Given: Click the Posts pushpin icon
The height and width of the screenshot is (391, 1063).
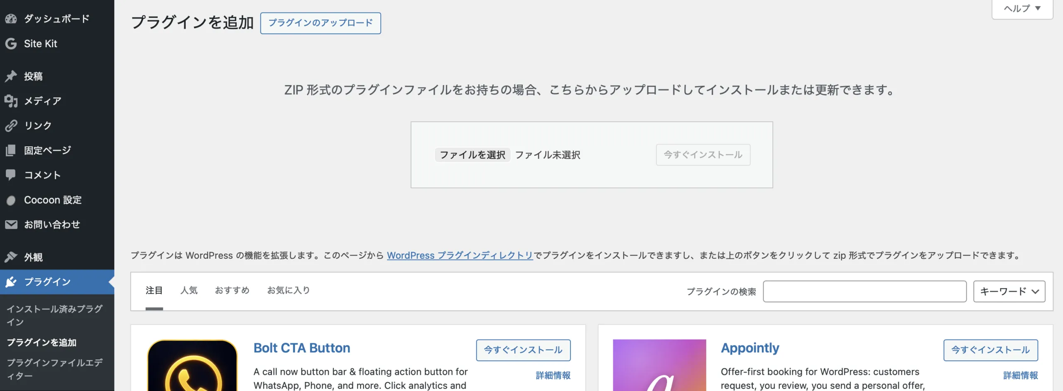Looking at the screenshot, I should click(x=11, y=76).
